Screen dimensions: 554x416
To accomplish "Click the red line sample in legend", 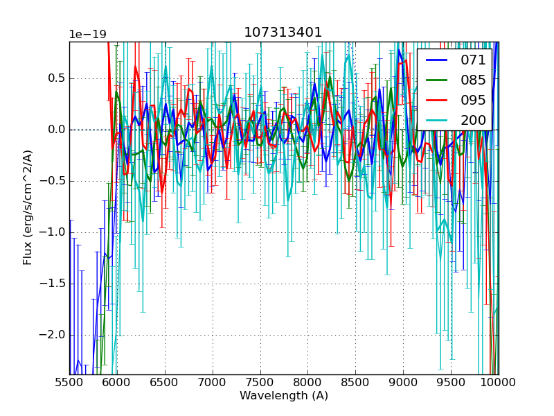I will 436,100.
